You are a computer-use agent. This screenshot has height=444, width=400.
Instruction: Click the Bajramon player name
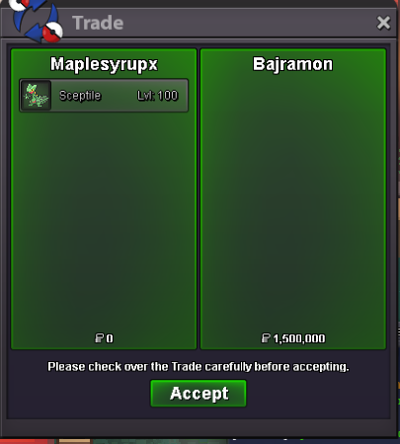pyautogui.click(x=292, y=64)
